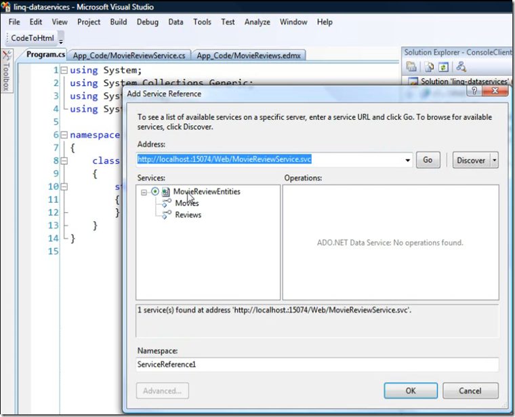Click the Operations list pane
Viewport: 515px width, 417px height.
(391, 243)
